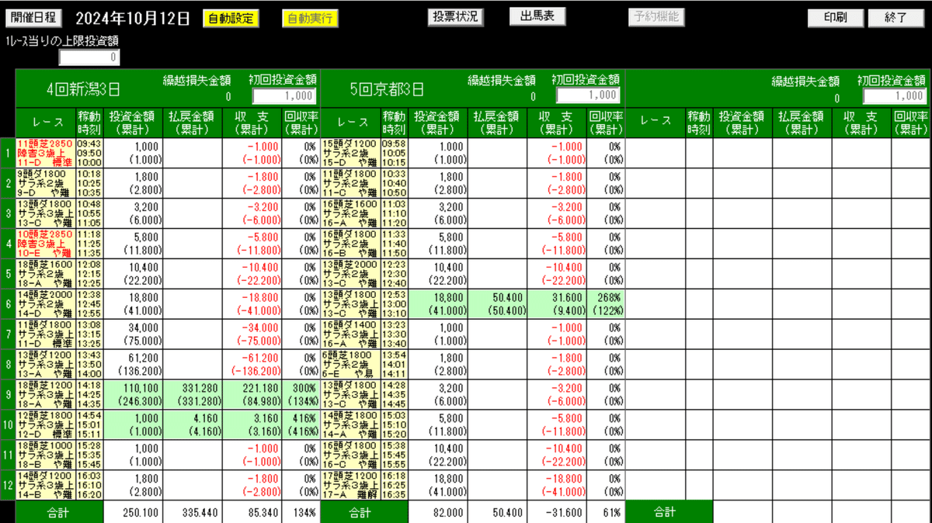Click the 初回投資金額 field for 5回京都3日
The image size is (932, 523).
588,95
